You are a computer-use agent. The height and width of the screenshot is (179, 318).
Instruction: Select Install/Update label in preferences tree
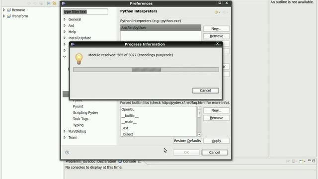[x=79, y=38]
